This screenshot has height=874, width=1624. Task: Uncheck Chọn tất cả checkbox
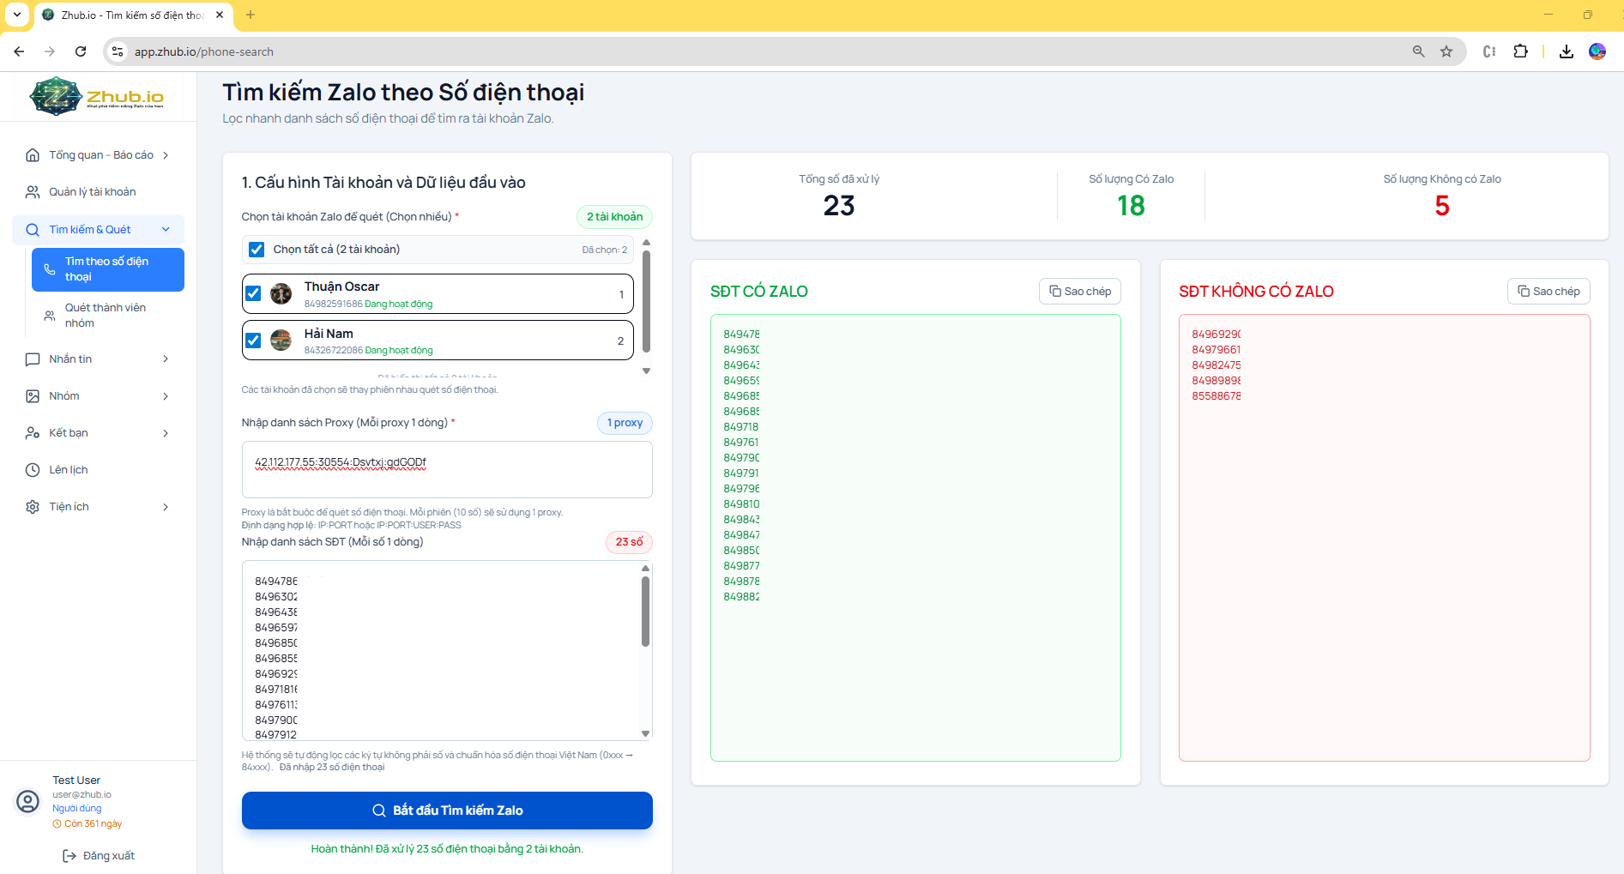tap(257, 250)
